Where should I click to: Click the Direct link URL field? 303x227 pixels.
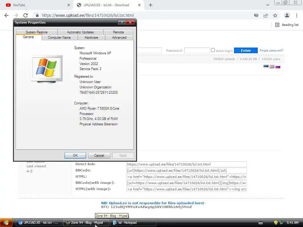coord(186,164)
